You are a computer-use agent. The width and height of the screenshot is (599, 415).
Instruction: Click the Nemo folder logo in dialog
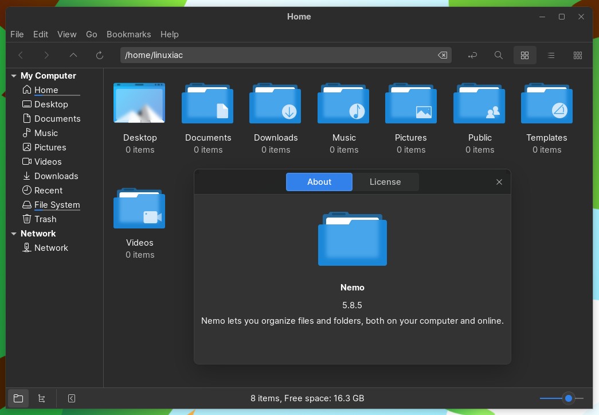click(352, 239)
